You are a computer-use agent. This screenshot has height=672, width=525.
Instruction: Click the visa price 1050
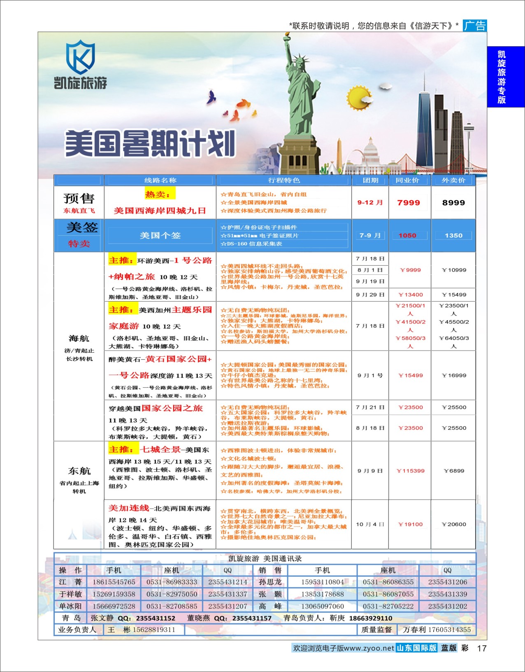[x=407, y=235]
